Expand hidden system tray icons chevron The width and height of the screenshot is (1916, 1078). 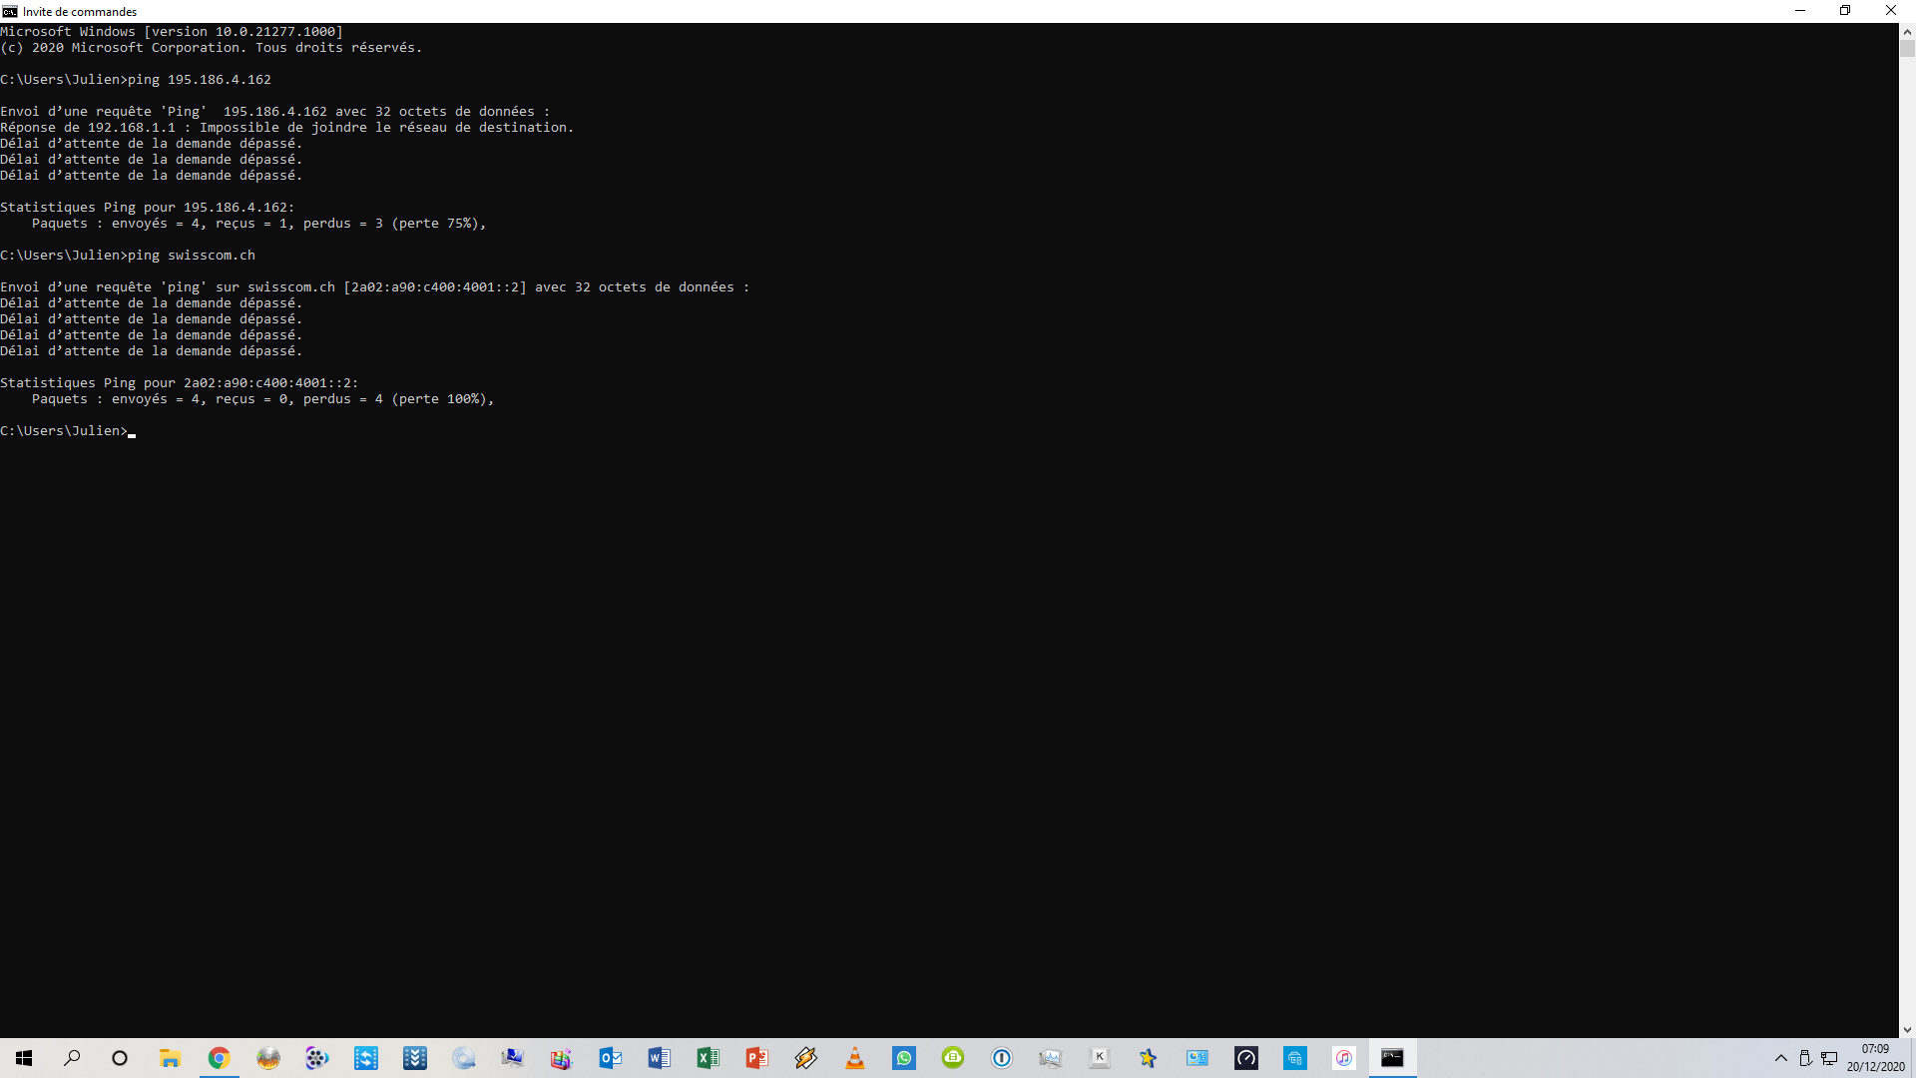pos(1780,1058)
